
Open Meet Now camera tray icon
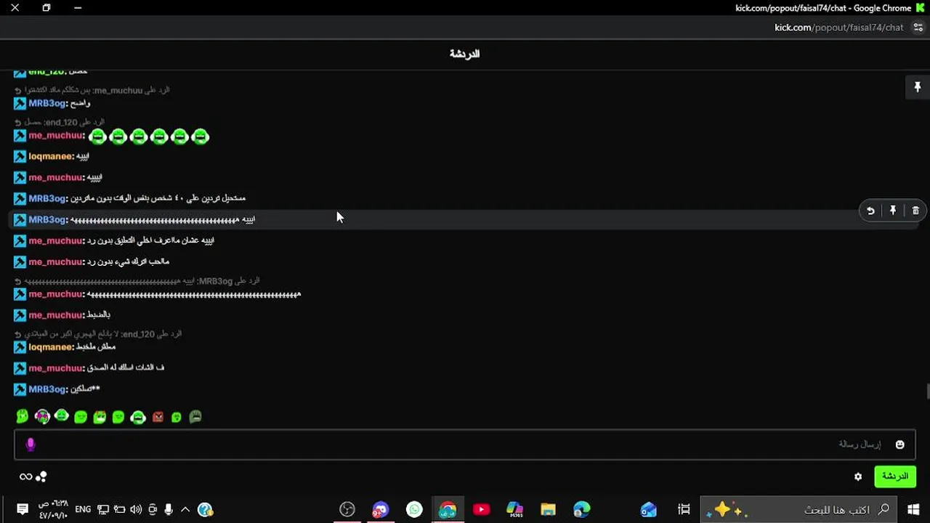click(x=153, y=509)
